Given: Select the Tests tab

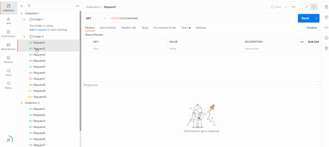Looking at the screenshot, I should (x=186, y=28).
